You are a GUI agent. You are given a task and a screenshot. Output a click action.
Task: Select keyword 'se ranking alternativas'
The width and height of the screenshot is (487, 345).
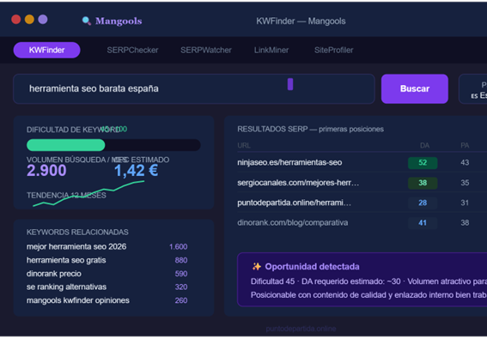pyautogui.click(x=66, y=287)
